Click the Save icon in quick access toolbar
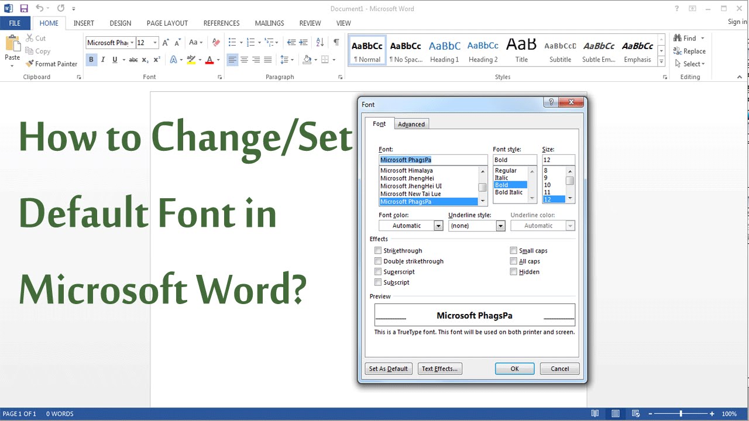The image size is (749, 421). click(x=24, y=8)
